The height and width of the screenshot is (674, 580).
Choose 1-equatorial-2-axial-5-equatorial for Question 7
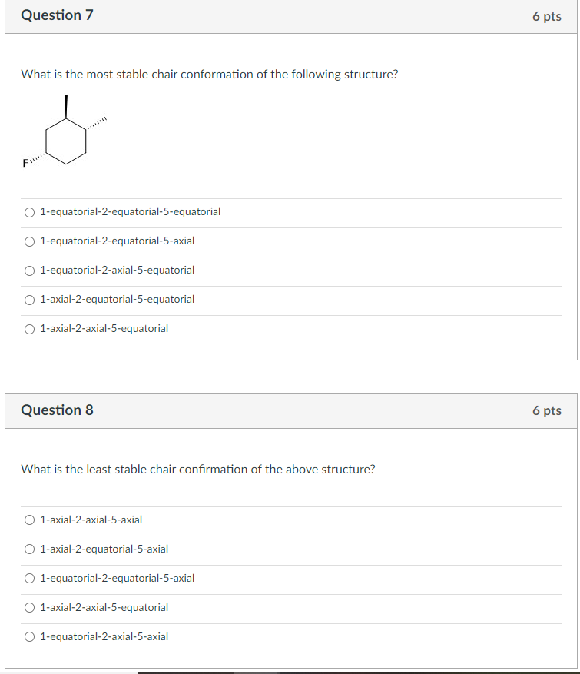pos(29,270)
